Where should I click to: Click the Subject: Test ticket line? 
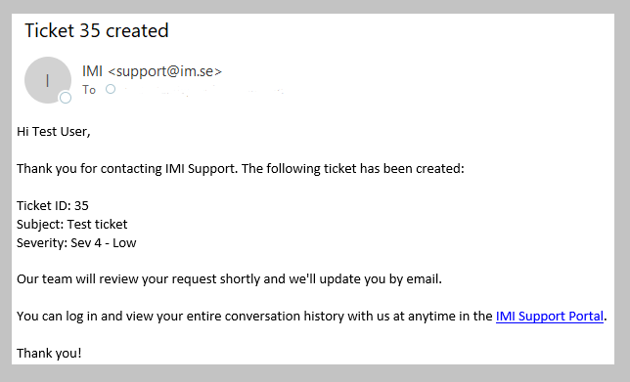pos(72,225)
